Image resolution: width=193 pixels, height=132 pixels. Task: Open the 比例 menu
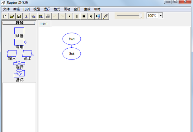tap(26, 9)
